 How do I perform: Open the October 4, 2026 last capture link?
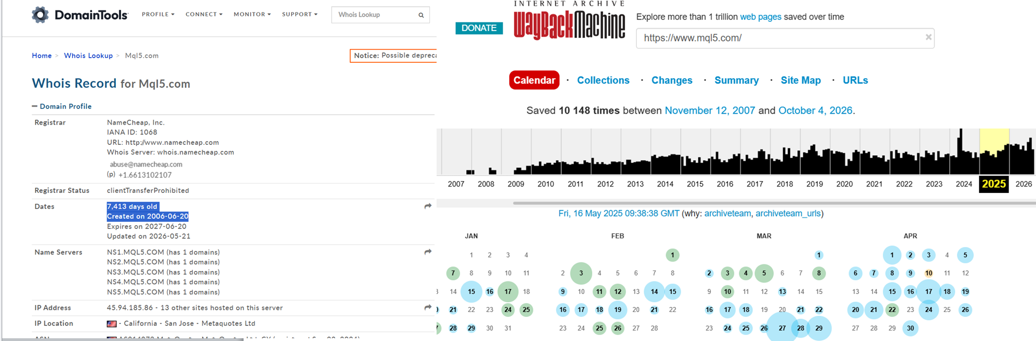pyautogui.click(x=815, y=110)
